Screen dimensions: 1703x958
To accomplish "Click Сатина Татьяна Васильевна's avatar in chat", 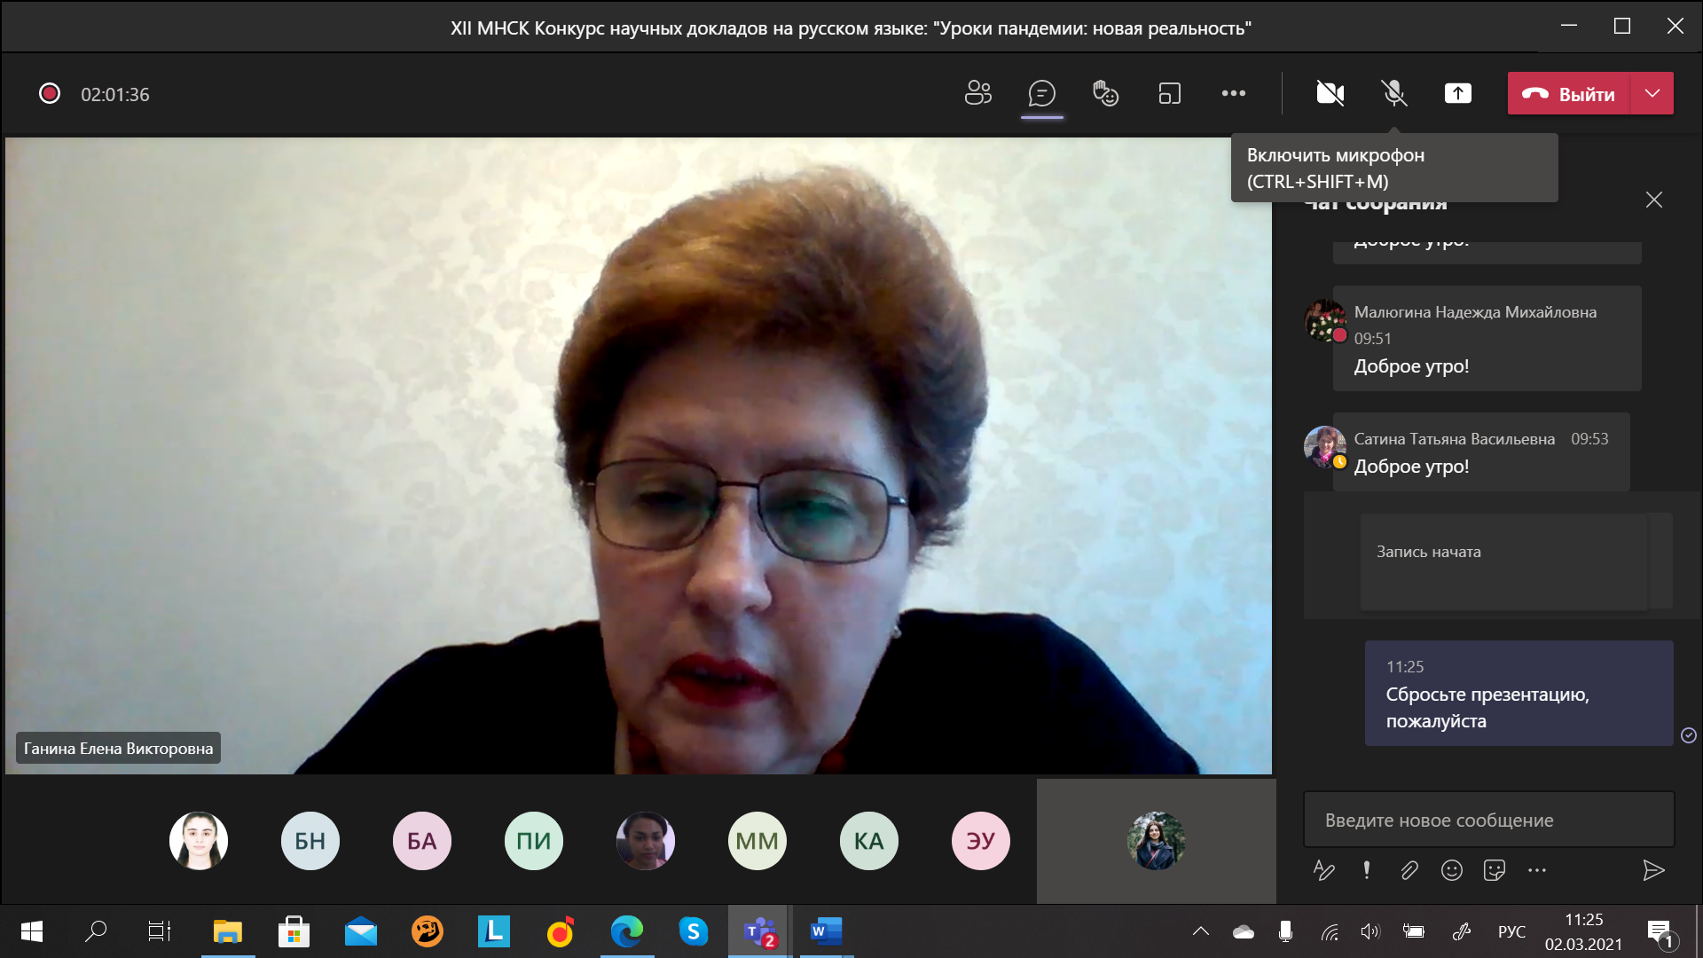I will click(x=1324, y=446).
